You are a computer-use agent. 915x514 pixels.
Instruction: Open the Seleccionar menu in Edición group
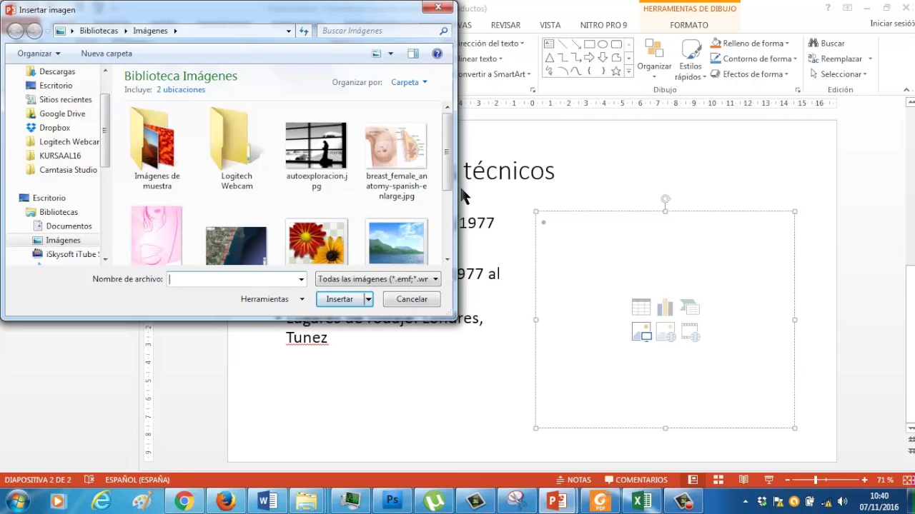click(x=839, y=74)
